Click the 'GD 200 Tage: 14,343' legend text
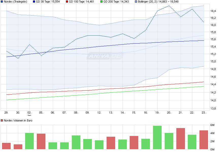The image size is (221, 152). click(116, 2)
